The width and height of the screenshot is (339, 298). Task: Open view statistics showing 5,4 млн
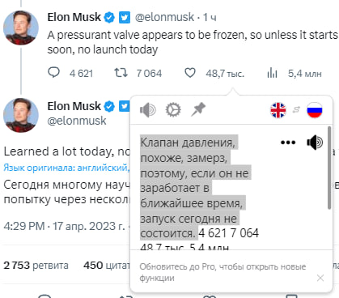[x=272, y=73]
